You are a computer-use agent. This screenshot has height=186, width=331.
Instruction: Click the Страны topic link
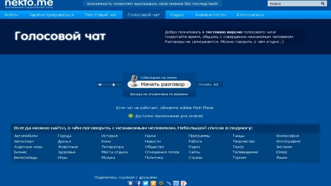[x=195, y=158]
